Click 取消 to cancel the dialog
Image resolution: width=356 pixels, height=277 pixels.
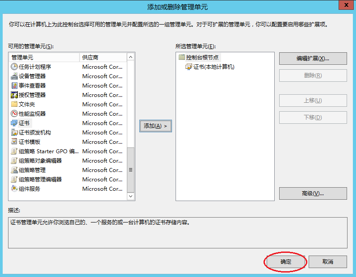[x=327, y=262]
